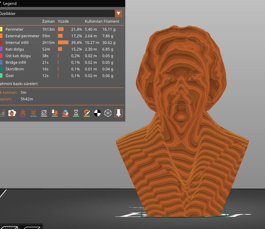This screenshot has height=229, width=265.
Task: Toggle custom G-codes gear-pencil icon
Action: [87, 113]
